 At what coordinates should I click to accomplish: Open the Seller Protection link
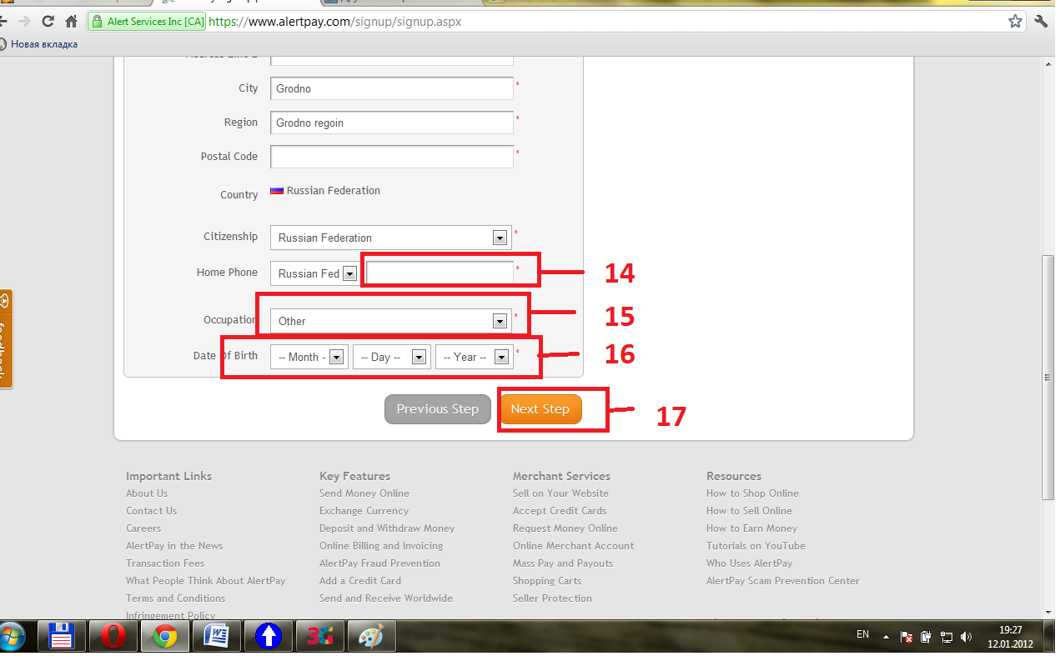tap(552, 598)
